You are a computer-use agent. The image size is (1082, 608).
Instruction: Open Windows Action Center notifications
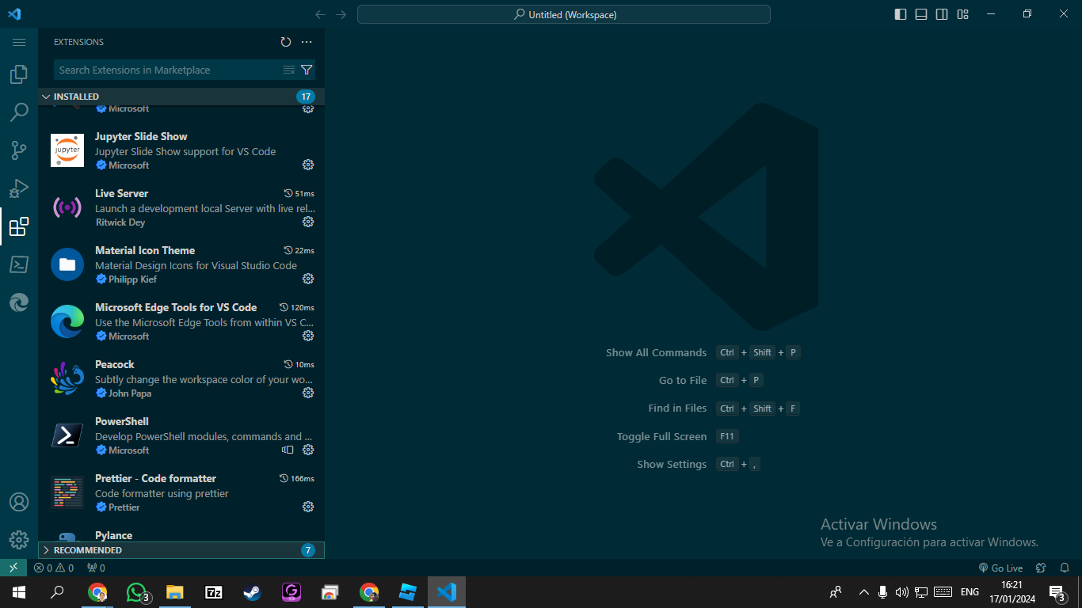(x=1057, y=592)
